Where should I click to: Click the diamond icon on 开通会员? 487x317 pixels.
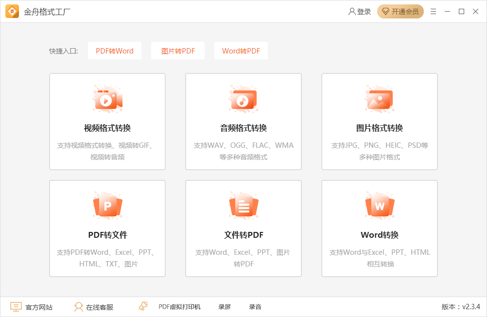pyautogui.click(x=385, y=12)
